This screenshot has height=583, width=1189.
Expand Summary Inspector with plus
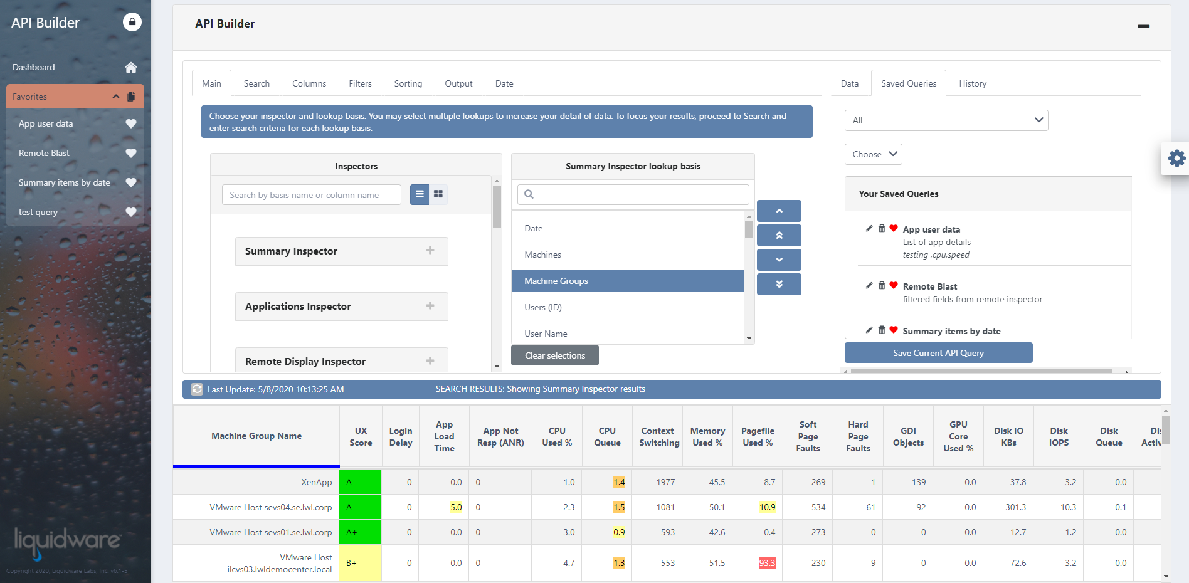[x=430, y=251]
